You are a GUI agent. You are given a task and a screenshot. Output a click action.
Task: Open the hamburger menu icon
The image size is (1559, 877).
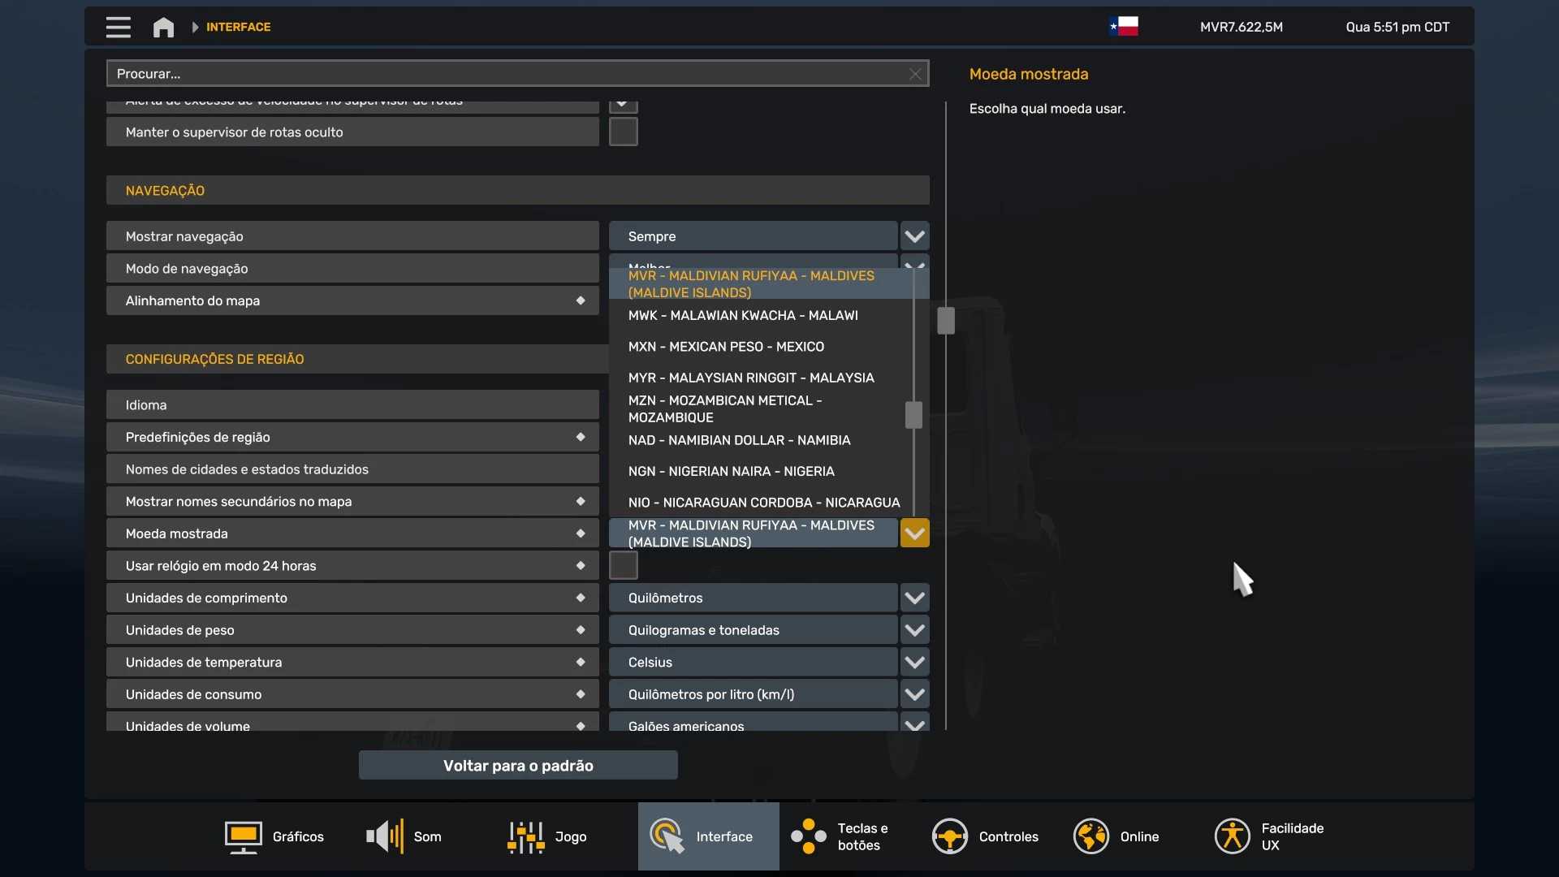(118, 27)
